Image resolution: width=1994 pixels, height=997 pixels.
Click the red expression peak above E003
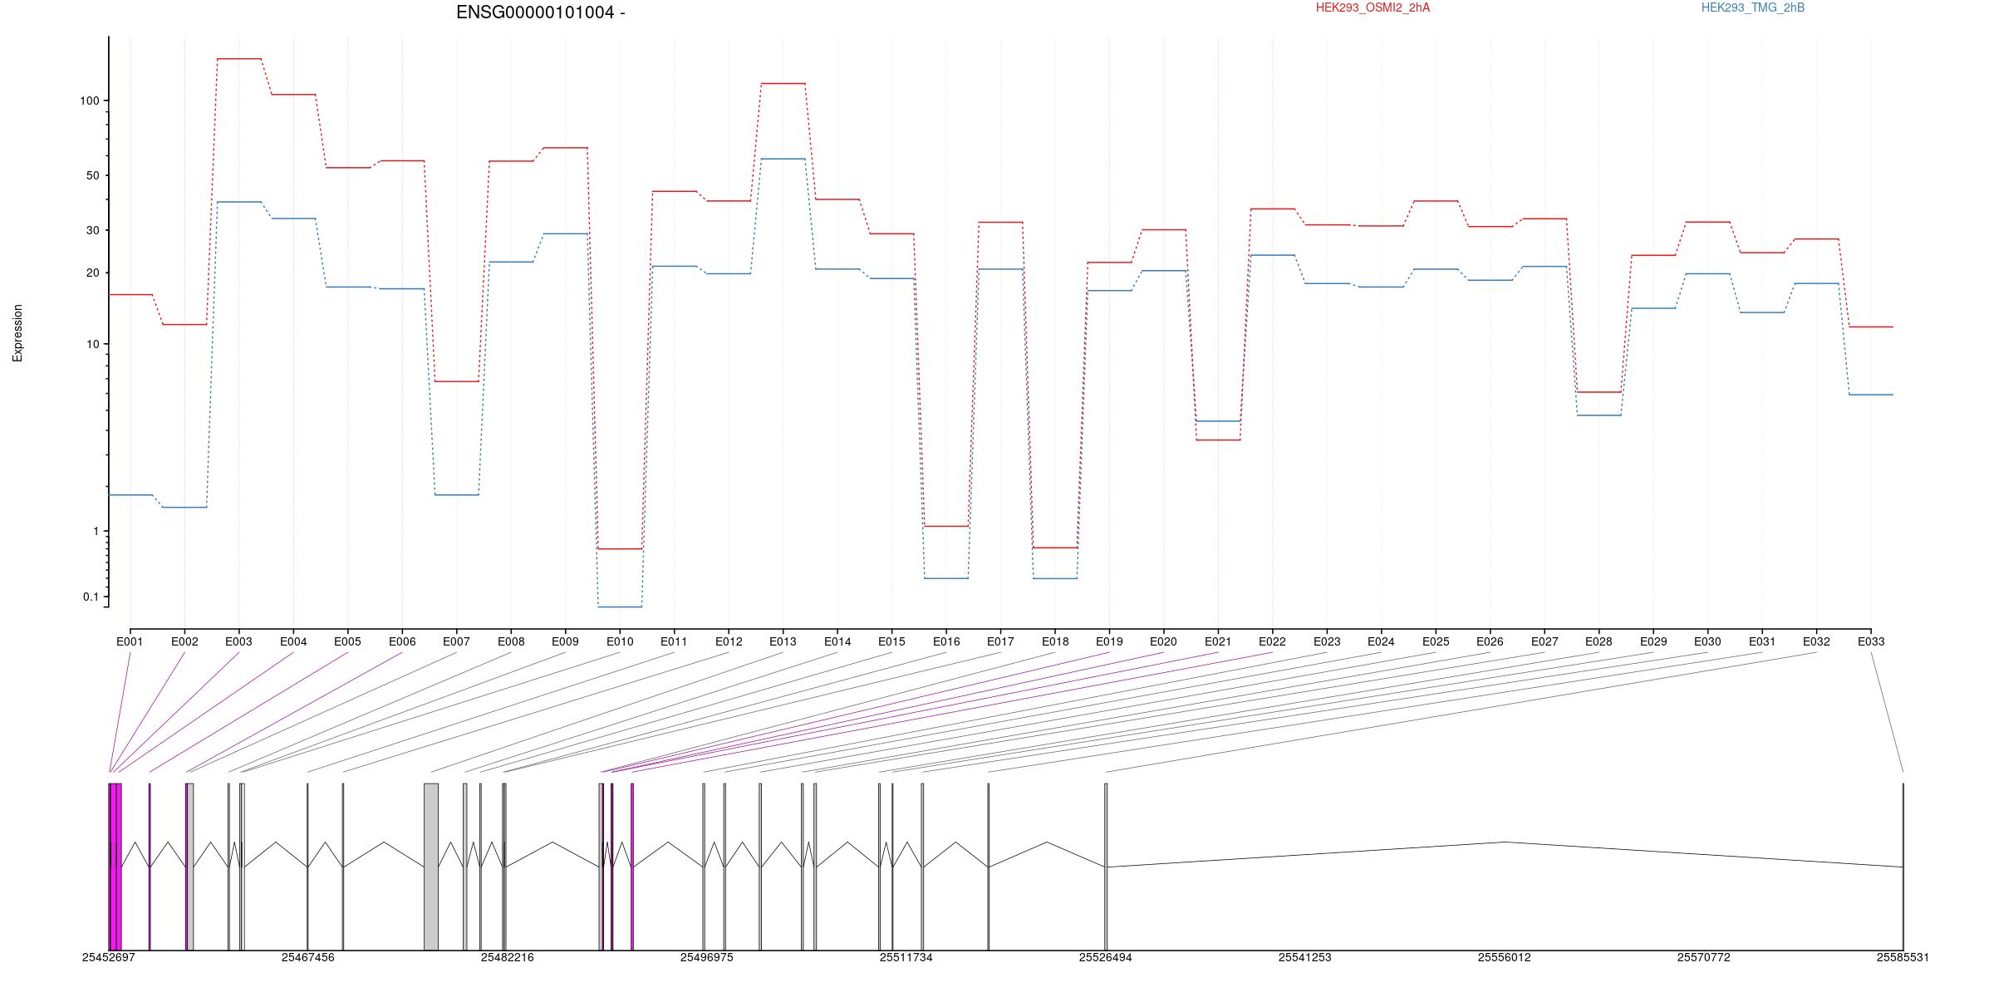click(239, 59)
